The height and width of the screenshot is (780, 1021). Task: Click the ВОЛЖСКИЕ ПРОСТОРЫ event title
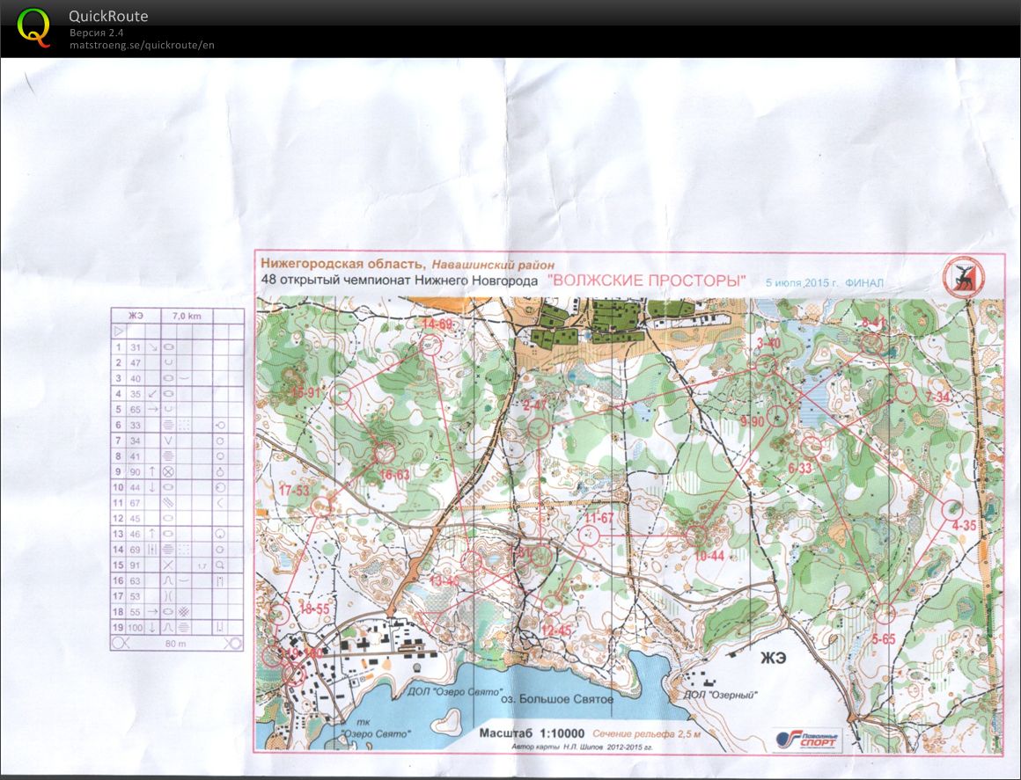point(647,281)
